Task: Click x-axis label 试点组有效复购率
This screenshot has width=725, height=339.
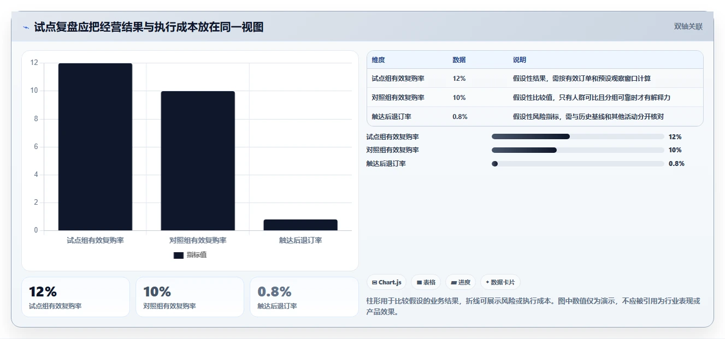Action: (95, 240)
